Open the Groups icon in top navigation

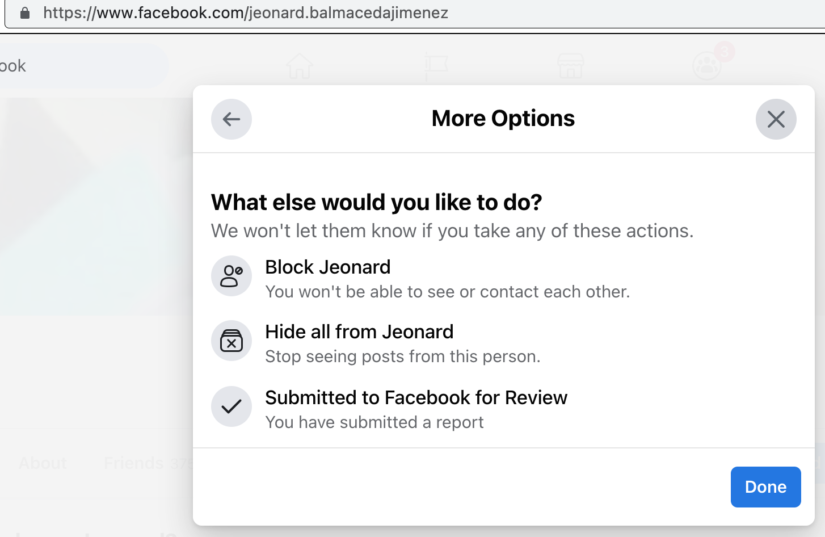click(x=706, y=67)
